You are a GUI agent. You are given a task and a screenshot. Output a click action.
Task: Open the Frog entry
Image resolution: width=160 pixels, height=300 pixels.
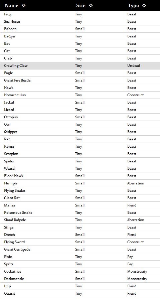click(x=8, y=14)
